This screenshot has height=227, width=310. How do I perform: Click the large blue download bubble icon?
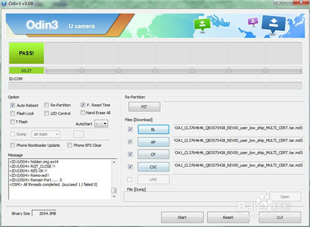tap(273, 24)
